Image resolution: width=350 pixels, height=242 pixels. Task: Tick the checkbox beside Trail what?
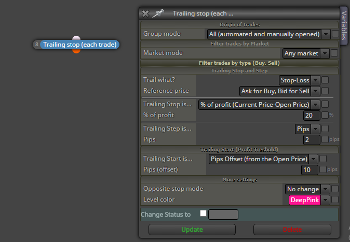pos(325,80)
